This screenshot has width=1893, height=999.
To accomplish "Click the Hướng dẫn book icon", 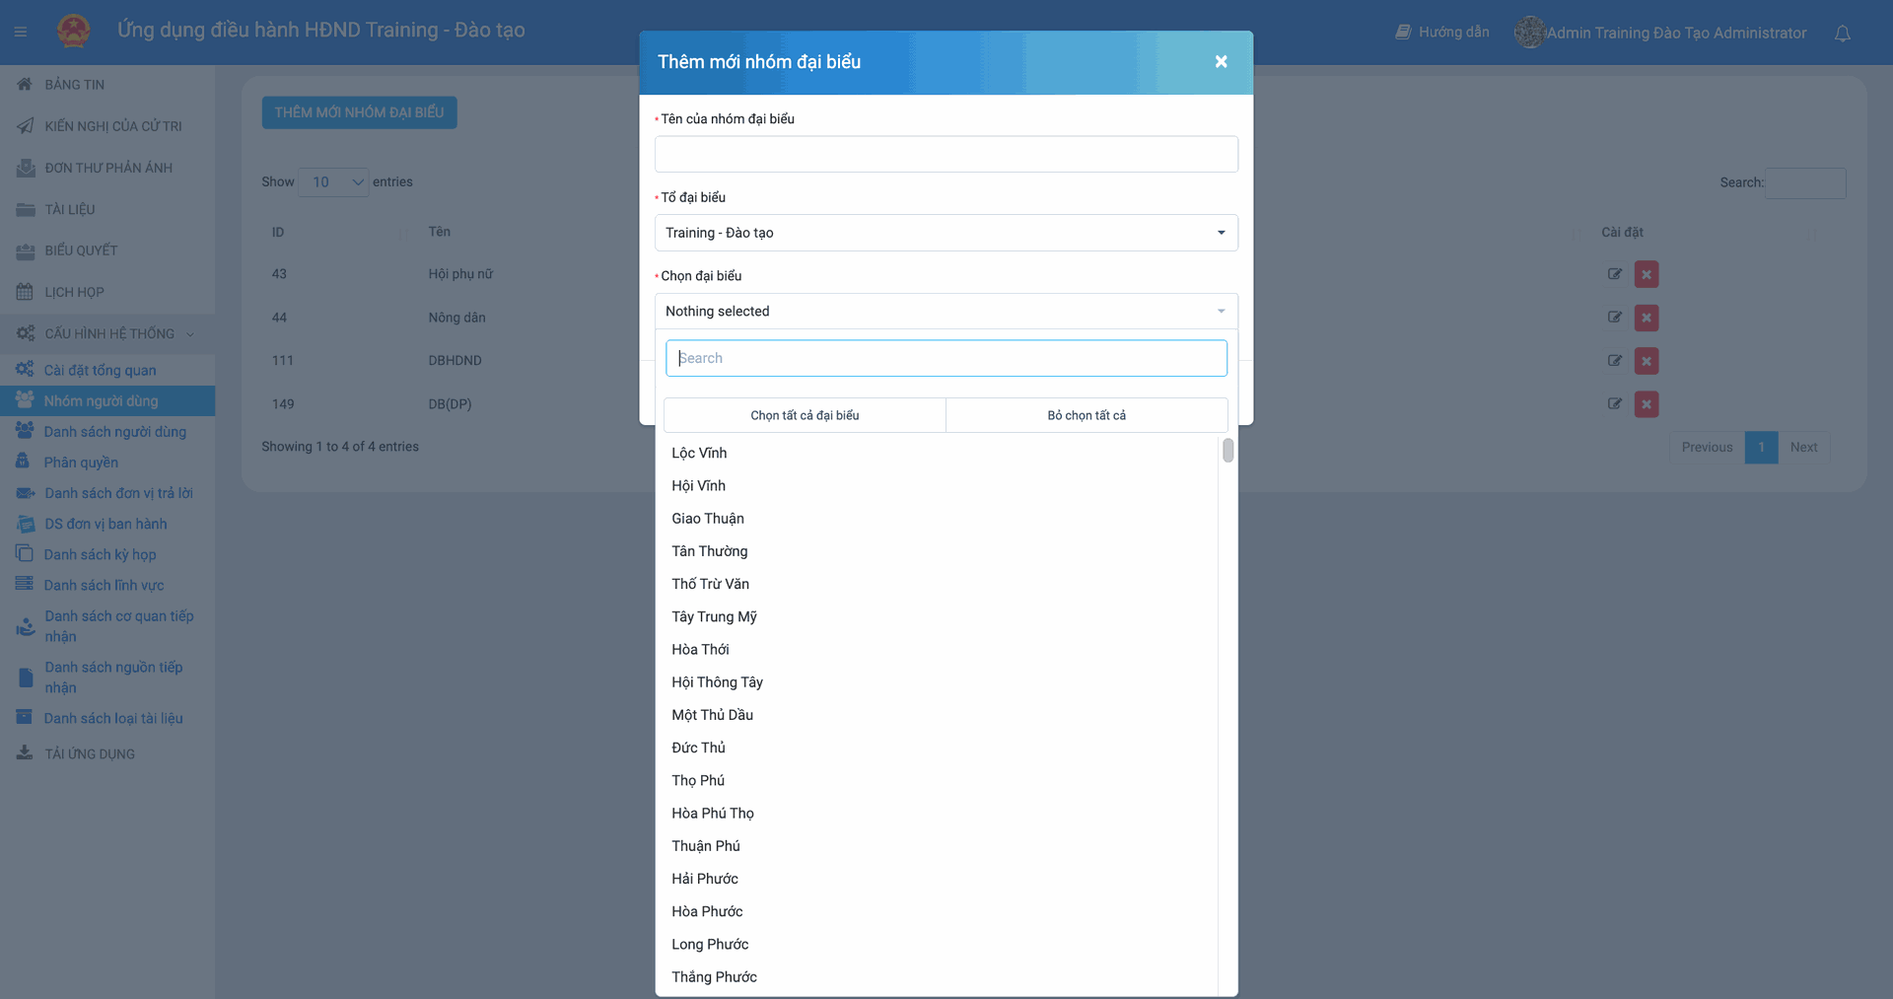I will 1403,33.
